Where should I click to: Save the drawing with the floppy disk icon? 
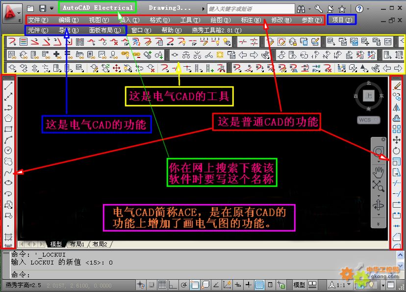(x=43, y=8)
